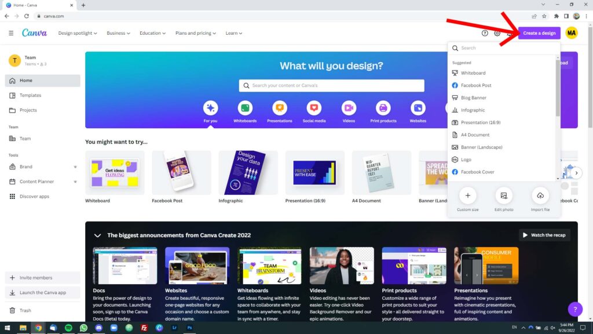The image size is (593, 334).
Task: Select Infographic from the suggested list
Action: coord(502,110)
